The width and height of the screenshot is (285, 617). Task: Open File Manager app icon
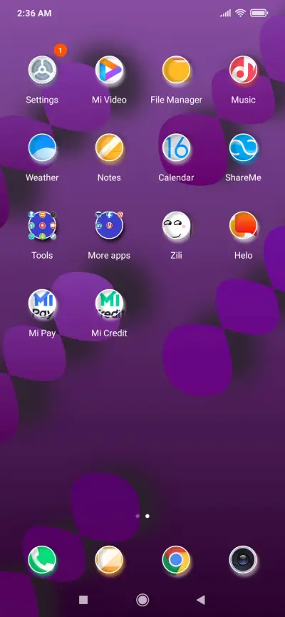tap(176, 70)
